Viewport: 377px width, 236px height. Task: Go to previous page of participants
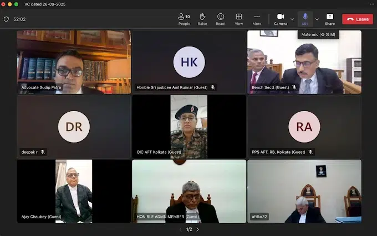(x=180, y=229)
